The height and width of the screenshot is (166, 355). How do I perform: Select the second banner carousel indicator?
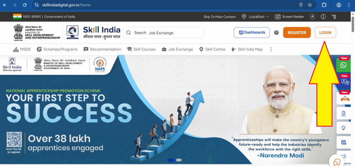179,160
